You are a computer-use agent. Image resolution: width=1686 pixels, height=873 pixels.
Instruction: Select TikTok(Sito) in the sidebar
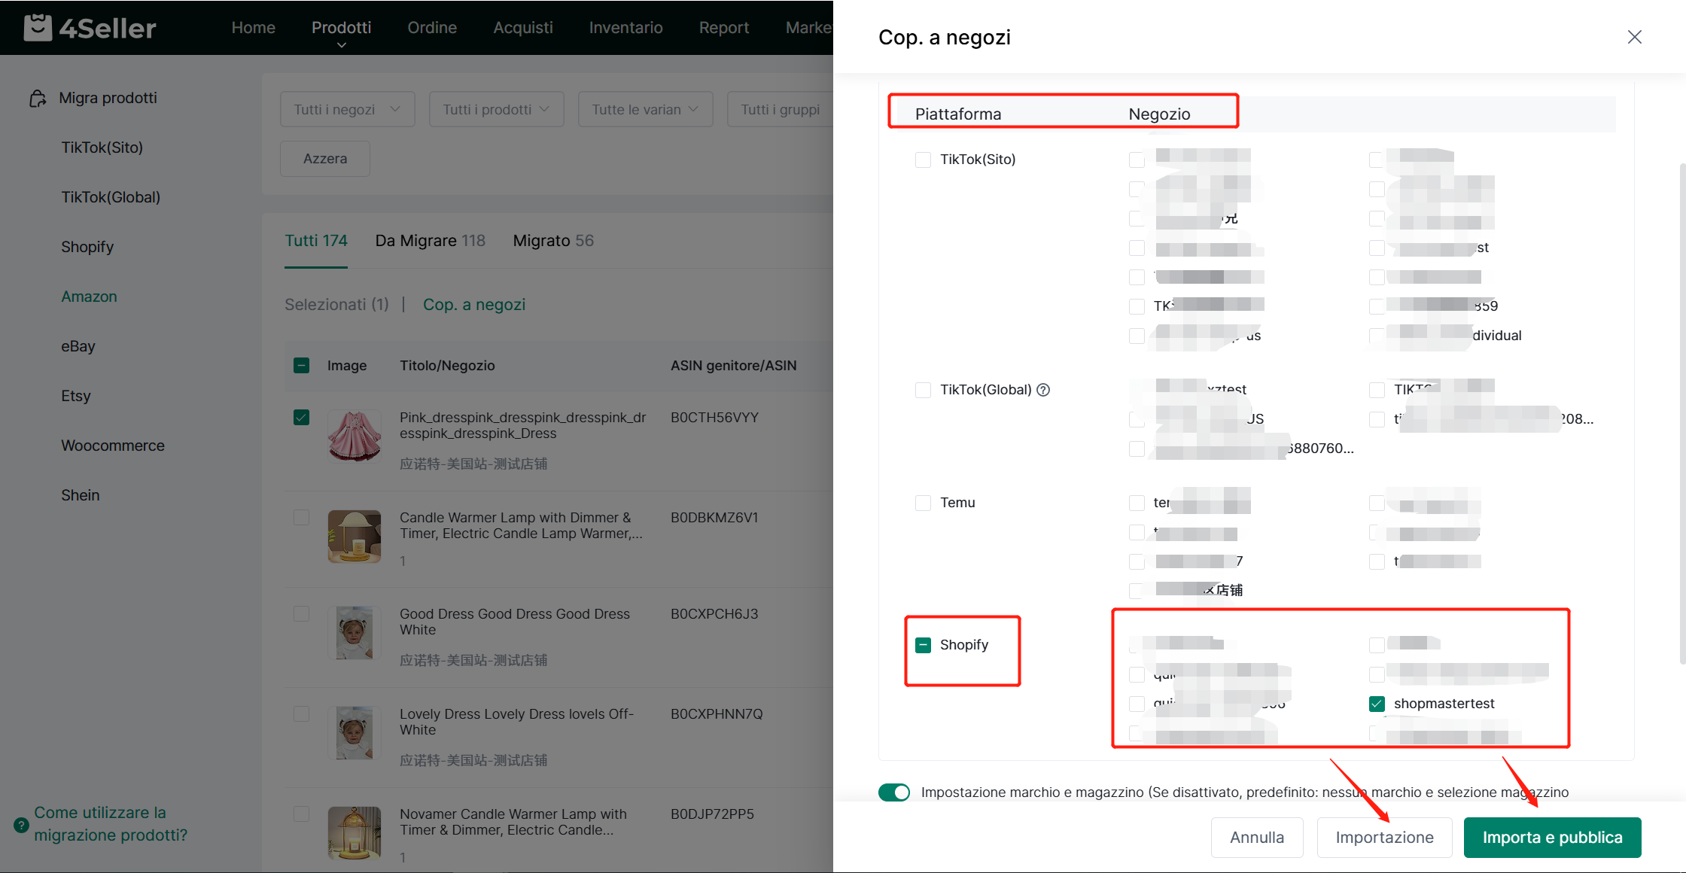(102, 148)
